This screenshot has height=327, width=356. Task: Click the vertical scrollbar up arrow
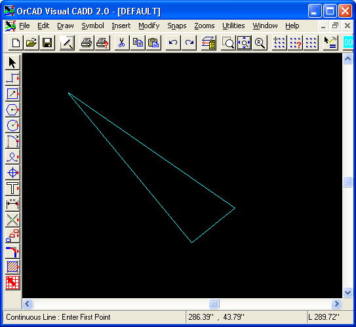pyautogui.click(x=347, y=59)
